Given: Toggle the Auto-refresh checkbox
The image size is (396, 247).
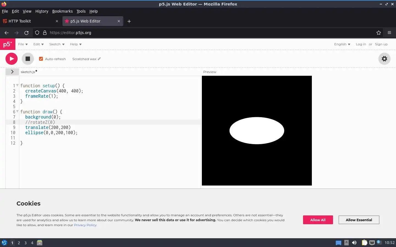Looking at the screenshot, I should pos(41,59).
